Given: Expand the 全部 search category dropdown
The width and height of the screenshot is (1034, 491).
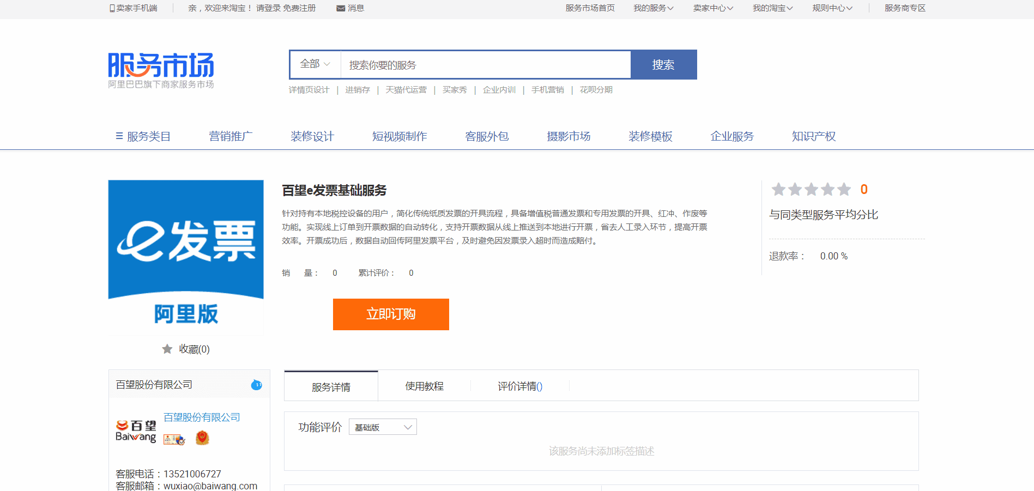Looking at the screenshot, I should 315,64.
